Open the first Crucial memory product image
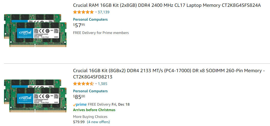 click(x=35, y=31)
